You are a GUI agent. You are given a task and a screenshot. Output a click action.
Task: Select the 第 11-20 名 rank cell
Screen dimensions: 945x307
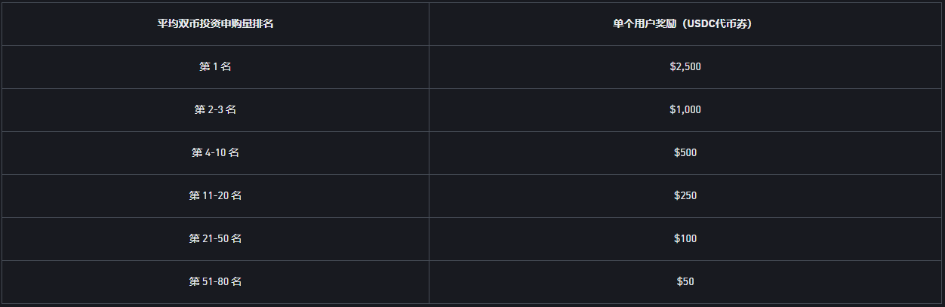pyautogui.click(x=215, y=195)
